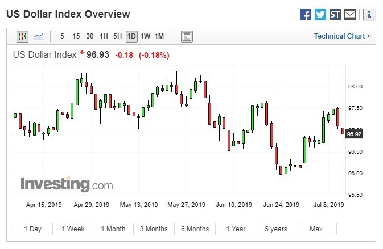Show the 5 years range
Image resolution: width=383 pixels, height=249 pixels.
pyautogui.click(x=276, y=229)
